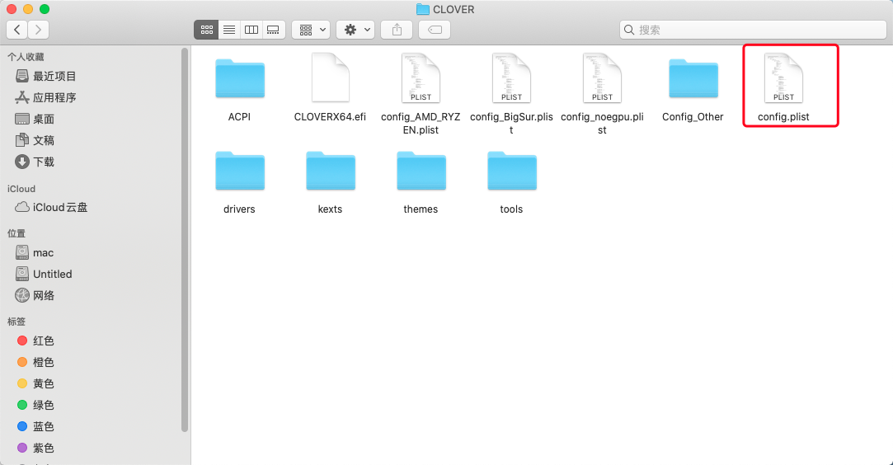Open the themes folder icon

421,170
